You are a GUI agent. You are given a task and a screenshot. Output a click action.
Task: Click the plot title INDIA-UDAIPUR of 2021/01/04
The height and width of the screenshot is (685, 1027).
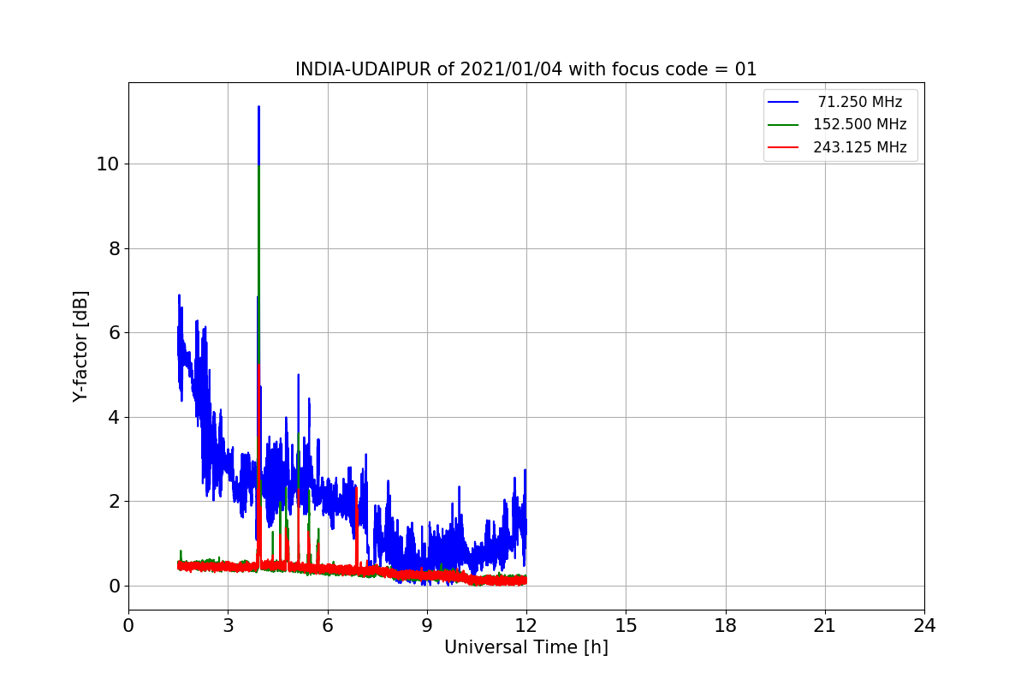526,69
